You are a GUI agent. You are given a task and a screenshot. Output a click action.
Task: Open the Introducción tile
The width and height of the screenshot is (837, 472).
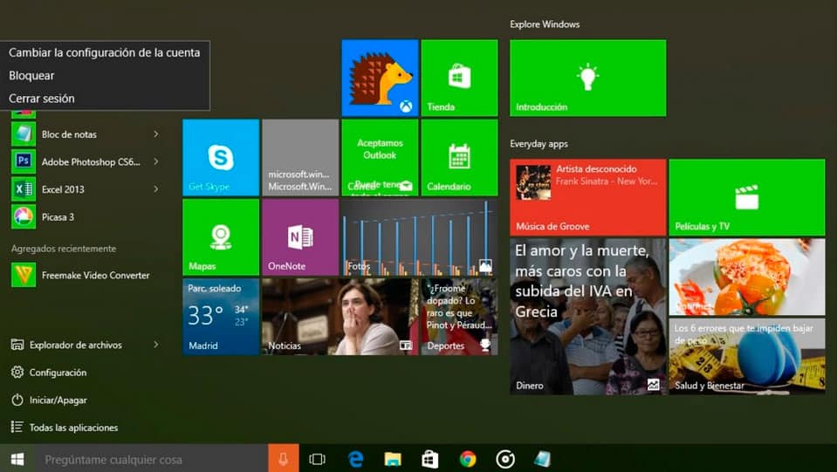(587, 78)
